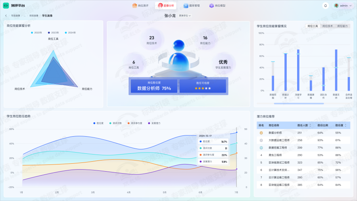Click the 测评平台 logo icon
Screen dimensions: 357x201
pyautogui.click(x=6, y=6)
